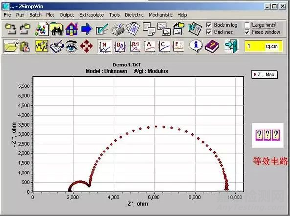Click the eye view icon

coord(71,46)
